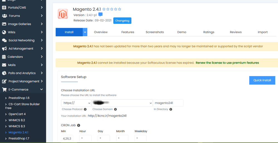Switch to the Overview tab
The height and width of the screenshot is (143, 278).
[101, 32]
